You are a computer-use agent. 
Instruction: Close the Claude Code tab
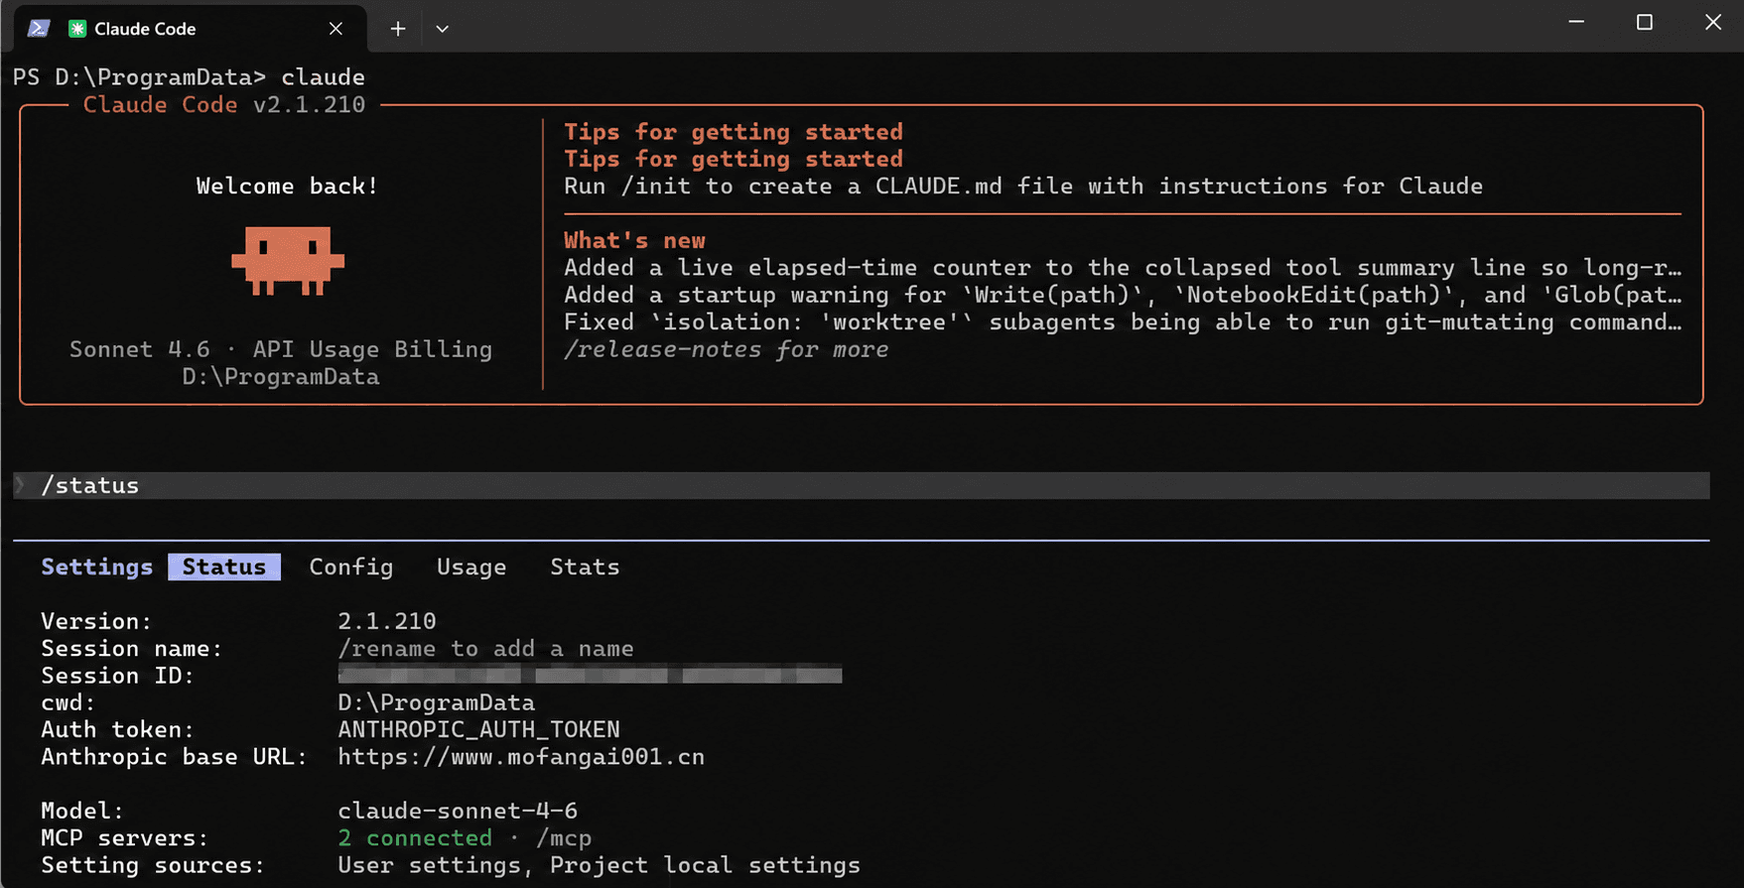(x=335, y=29)
